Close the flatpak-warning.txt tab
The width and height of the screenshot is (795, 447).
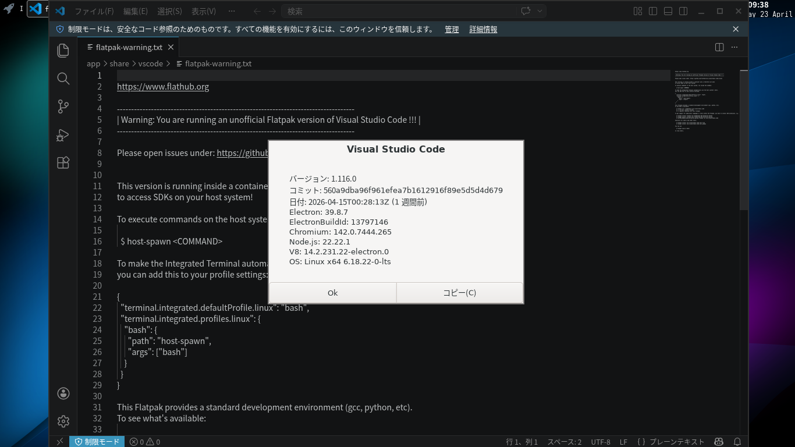coord(171,47)
